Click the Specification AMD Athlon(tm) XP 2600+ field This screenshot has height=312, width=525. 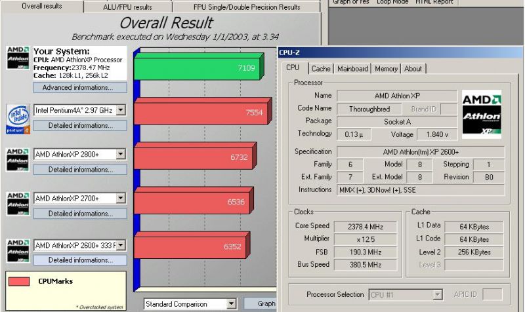tap(421, 152)
